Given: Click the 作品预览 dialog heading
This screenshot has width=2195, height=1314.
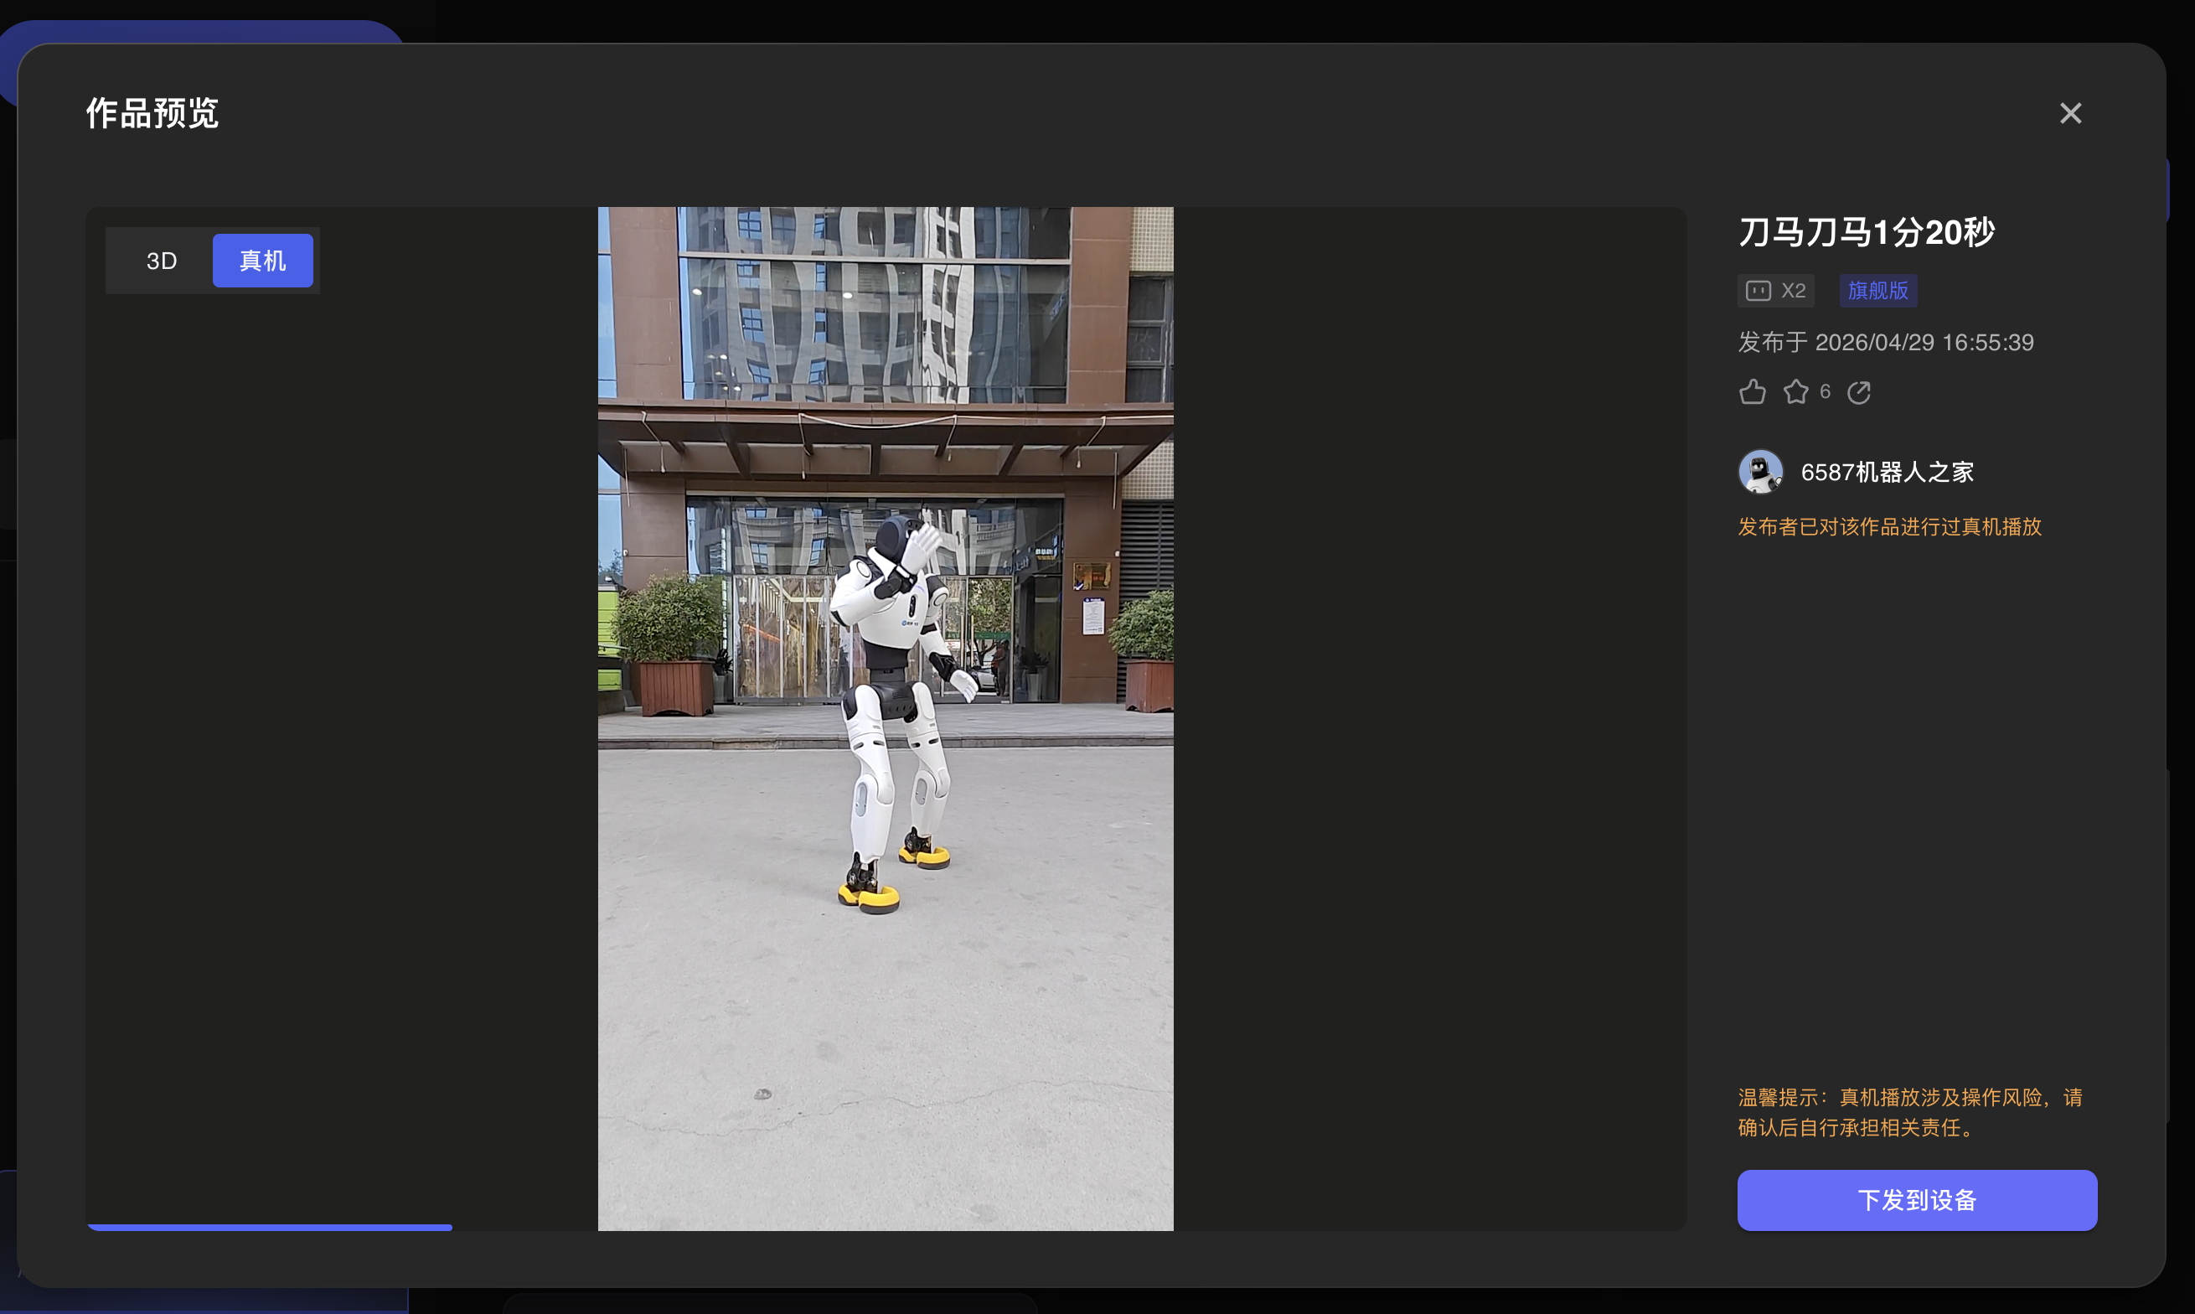Looking at the screenshot, I should click(152, 113).
